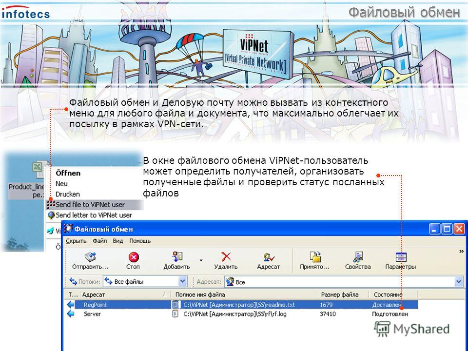This screenshot has width=468, height=351.
Task: Open the Скрыть menu
Action: point(76,241)
